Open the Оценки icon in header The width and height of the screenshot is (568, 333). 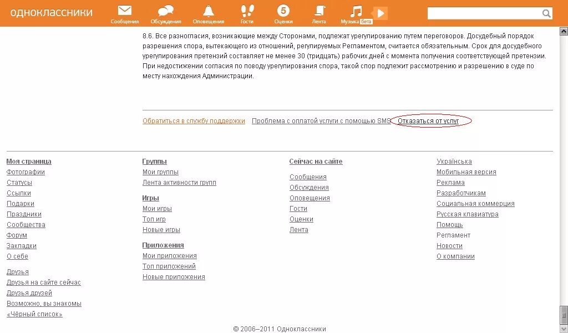point(283,11)
